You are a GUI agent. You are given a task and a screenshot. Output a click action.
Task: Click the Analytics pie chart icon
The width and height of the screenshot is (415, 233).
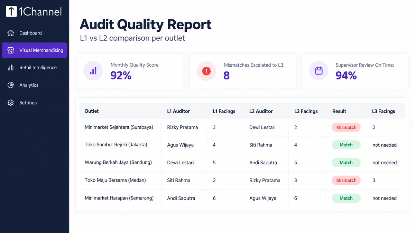point(11,85)
